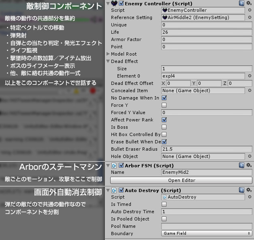The image size is (254, 240).
Task: Click the empty Pool Name field
Action: pyautogui.click(x=207, y=226)
